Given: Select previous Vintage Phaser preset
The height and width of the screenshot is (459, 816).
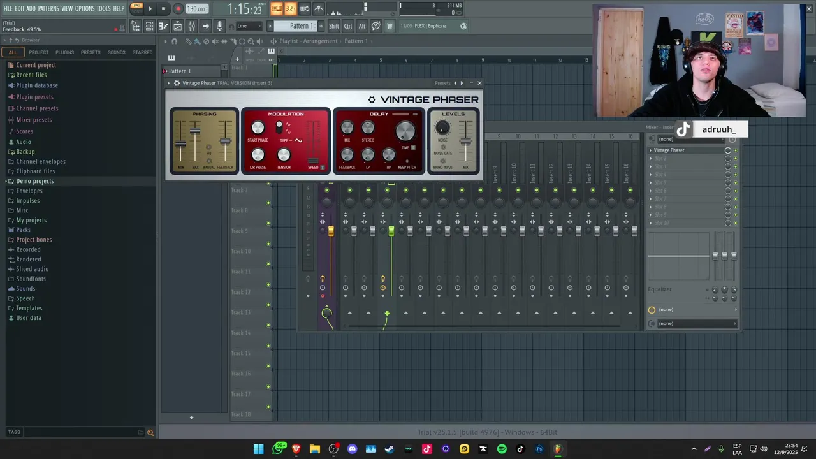Looking at the screenshot, I should (455, 83).
